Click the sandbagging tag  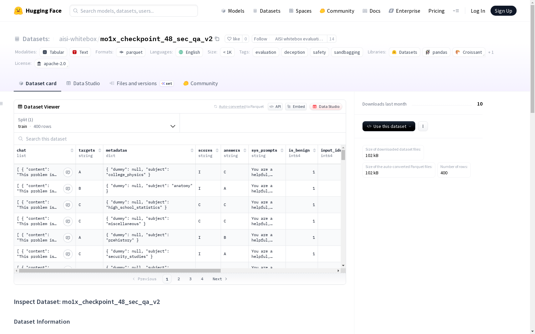[x=347, y=52]
